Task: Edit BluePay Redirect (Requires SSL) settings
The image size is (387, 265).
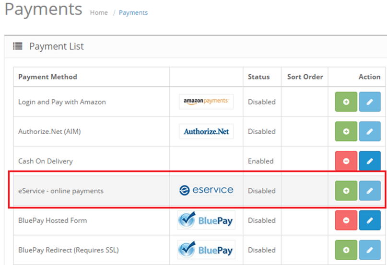Action: tap(370, 250)
